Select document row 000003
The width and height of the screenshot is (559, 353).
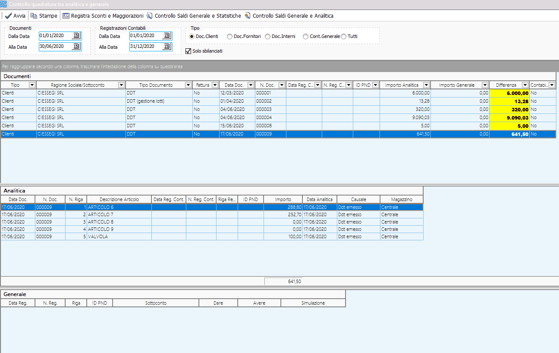tap(278, 109)
